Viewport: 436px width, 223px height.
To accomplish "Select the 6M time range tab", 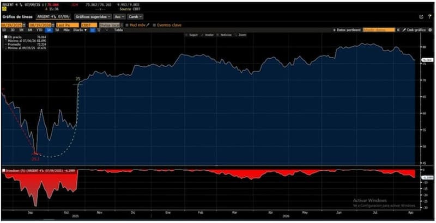I will pyautogui.click(x=30, y=30).
